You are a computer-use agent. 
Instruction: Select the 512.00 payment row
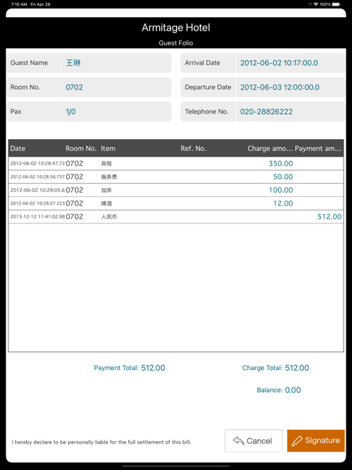pos(176,217)
